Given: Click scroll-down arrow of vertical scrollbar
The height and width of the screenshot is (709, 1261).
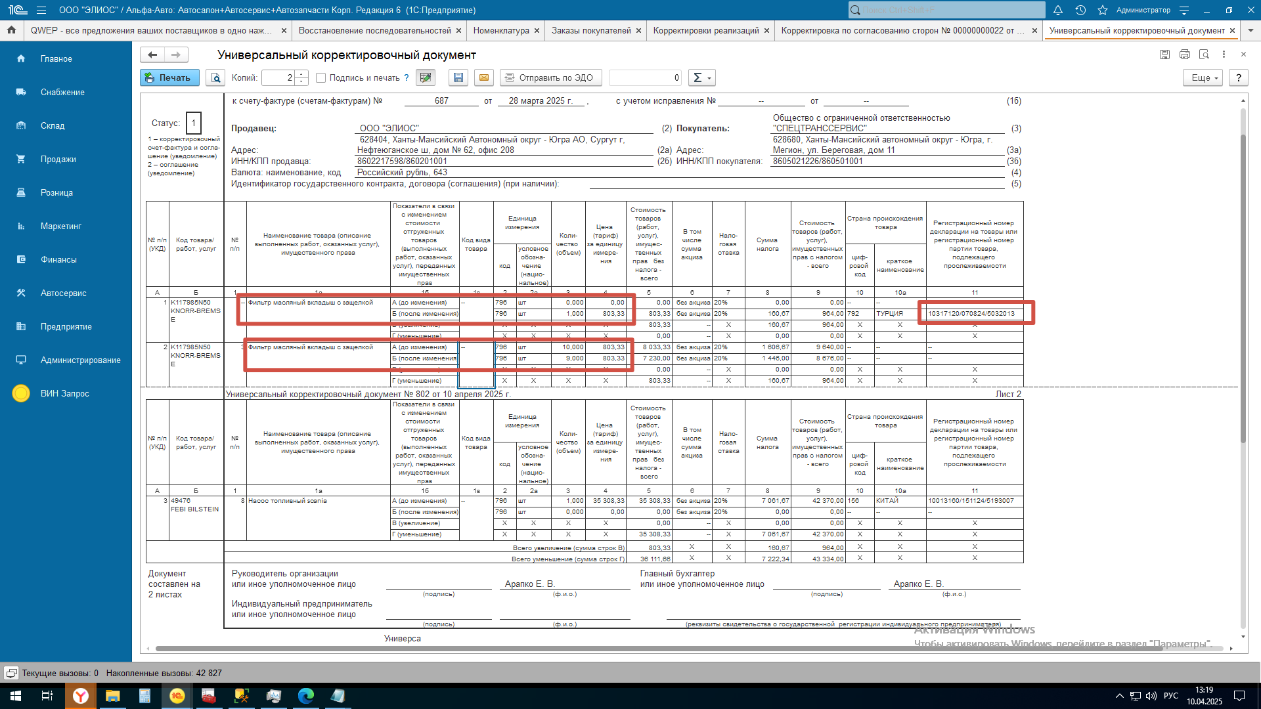Looking at the screenshot, I should coord(1243,637).
